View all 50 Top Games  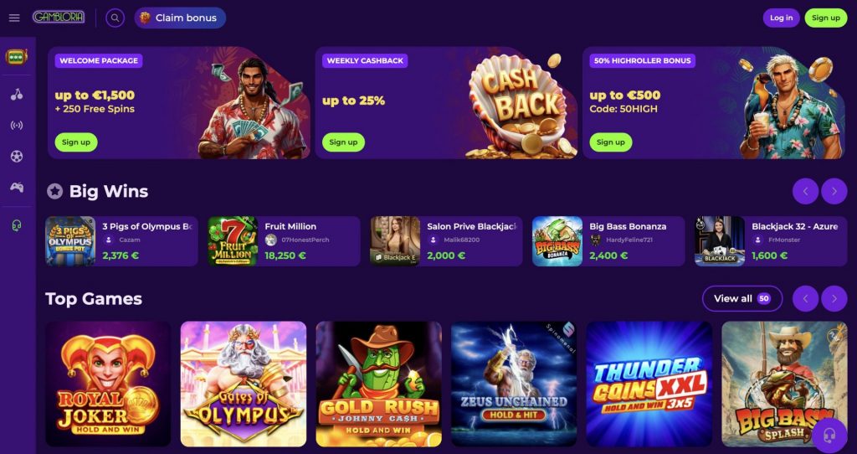tap(742, 299)
